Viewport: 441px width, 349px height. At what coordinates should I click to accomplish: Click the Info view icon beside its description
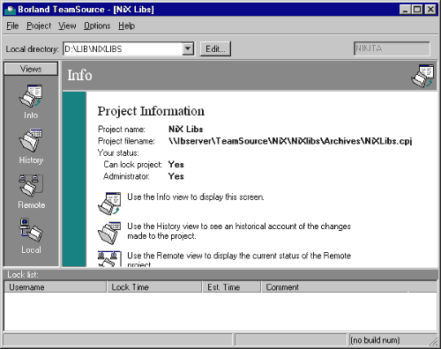[x=109, y=203]
